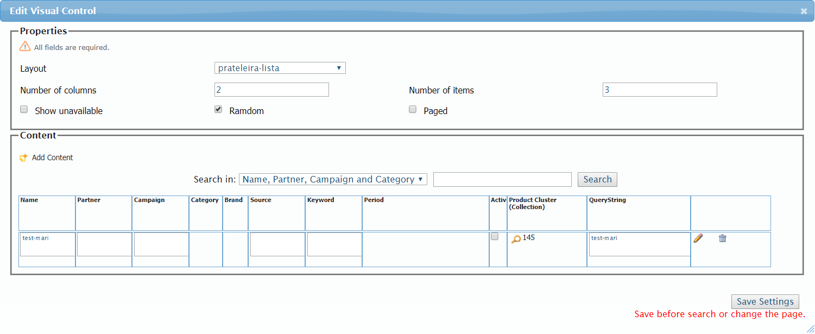The height and width of the screenshot is (334, 815).
Task: Uncheck the Ramdom checkbox
Action: pos(218,110)
